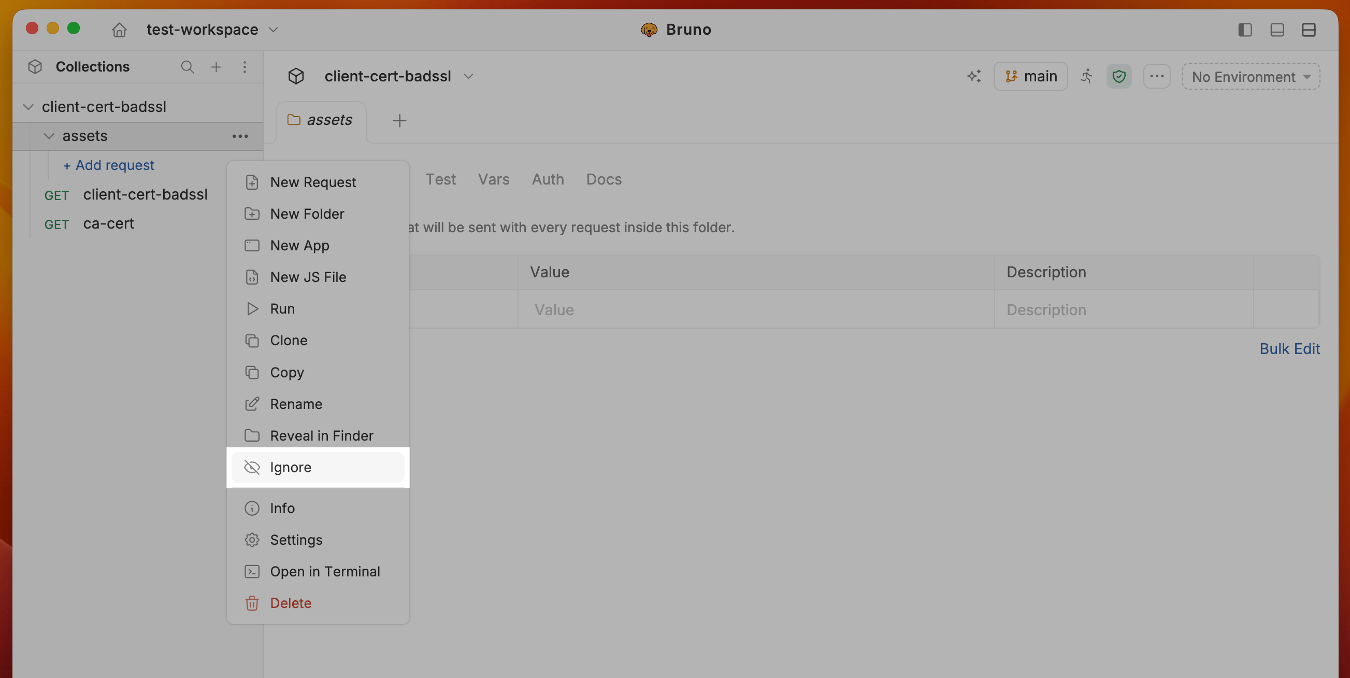The image size is (1350, 678).
Task: Reveal the folder in Finder
Action: pyautogui.click(x=318, y=436)
